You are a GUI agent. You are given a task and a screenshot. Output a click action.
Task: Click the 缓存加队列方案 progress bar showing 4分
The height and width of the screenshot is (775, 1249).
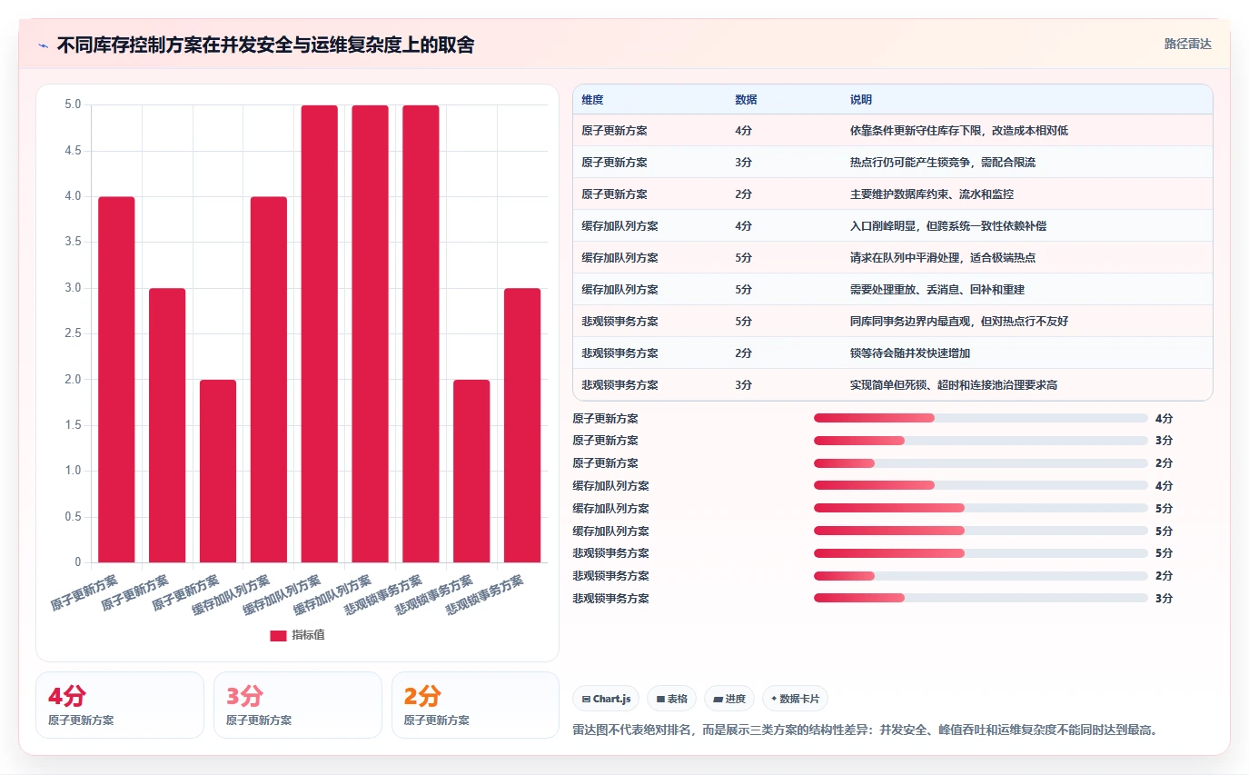pos(981,486)
